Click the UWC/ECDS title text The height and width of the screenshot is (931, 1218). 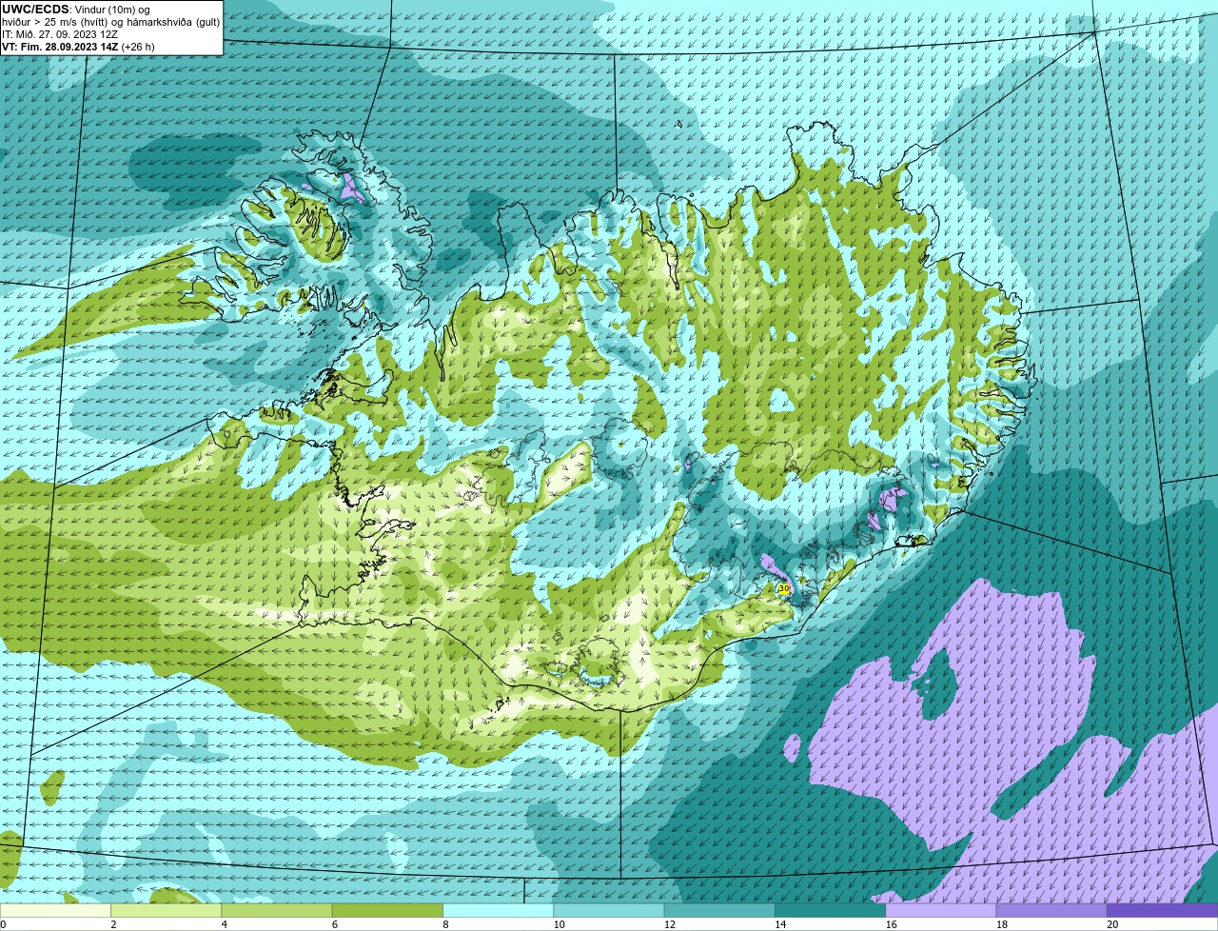[36, 9]
